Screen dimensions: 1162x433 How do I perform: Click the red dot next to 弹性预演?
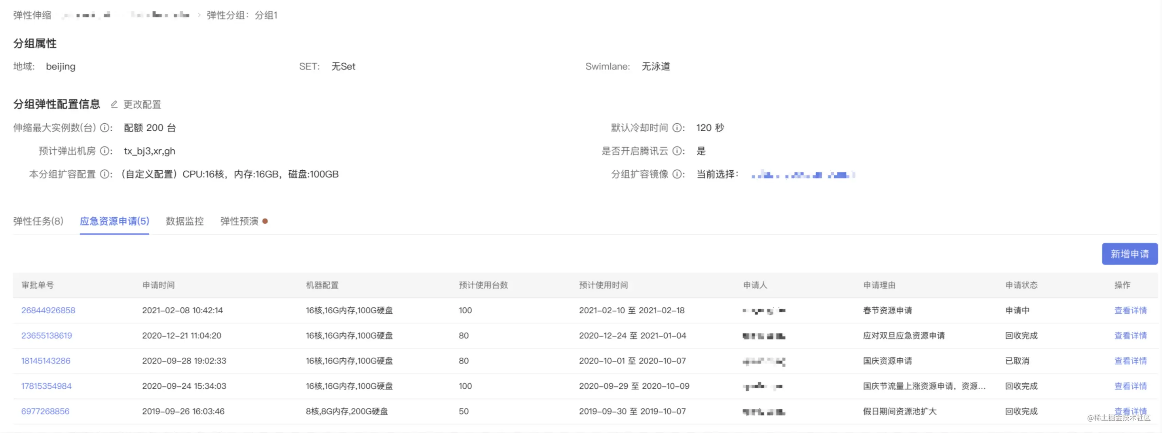point(265,221)
